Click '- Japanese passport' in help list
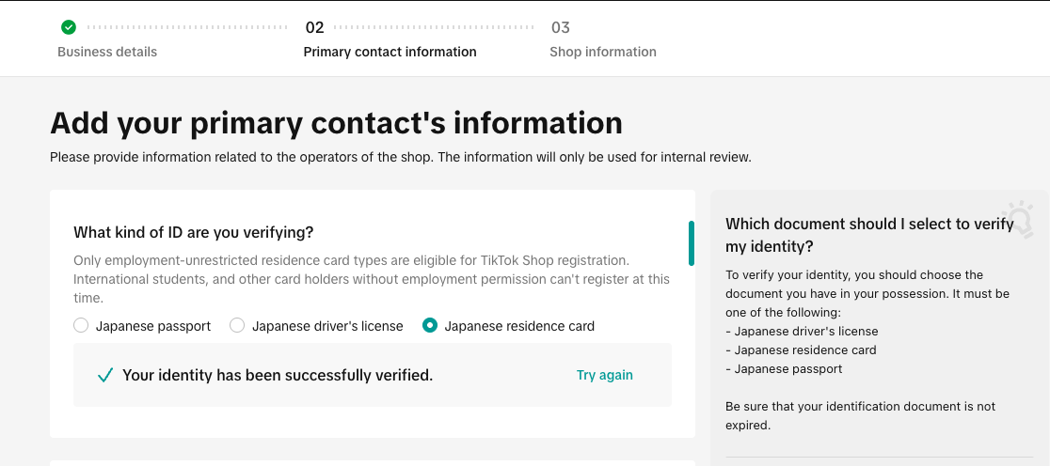The height and width of the screenshot is (466, 1050). coord(784,368)
